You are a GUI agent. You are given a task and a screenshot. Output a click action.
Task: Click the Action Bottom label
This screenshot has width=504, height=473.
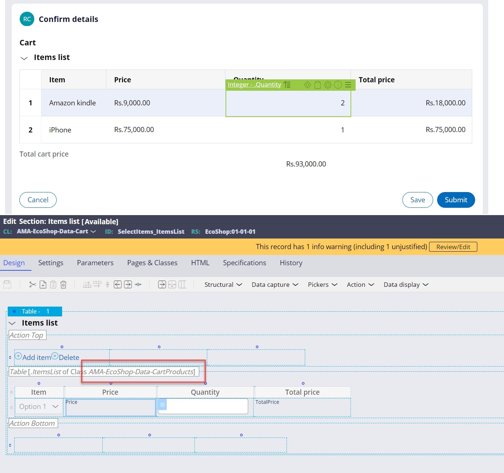pyautogui.click(x=33, y=423)
